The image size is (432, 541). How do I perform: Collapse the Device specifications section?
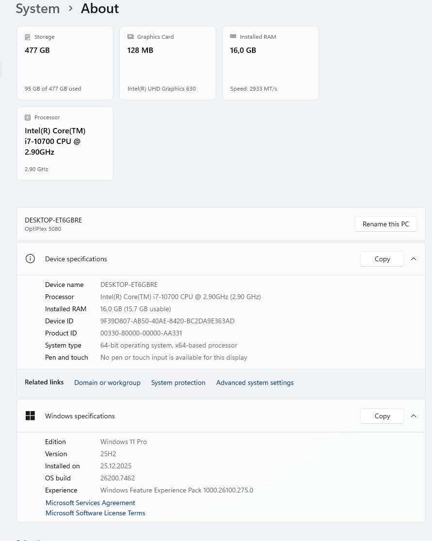click(x=414, y=259)
